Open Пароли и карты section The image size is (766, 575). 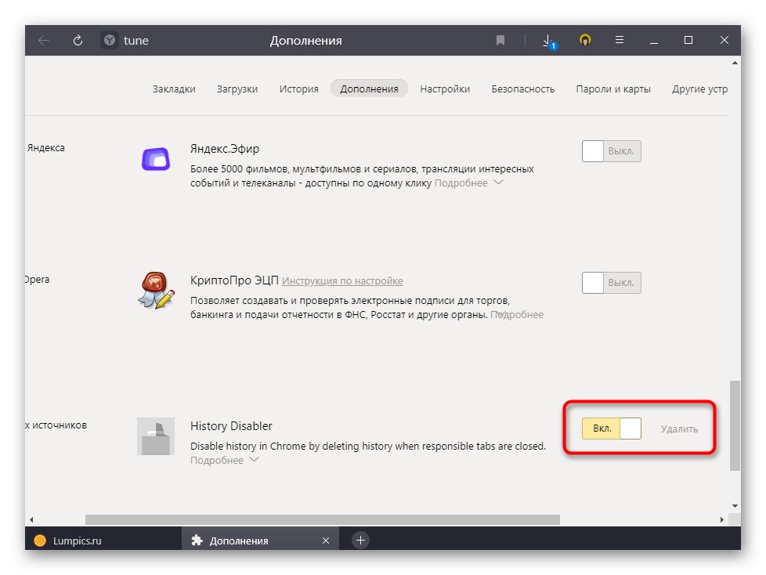[x=613, y=89]
